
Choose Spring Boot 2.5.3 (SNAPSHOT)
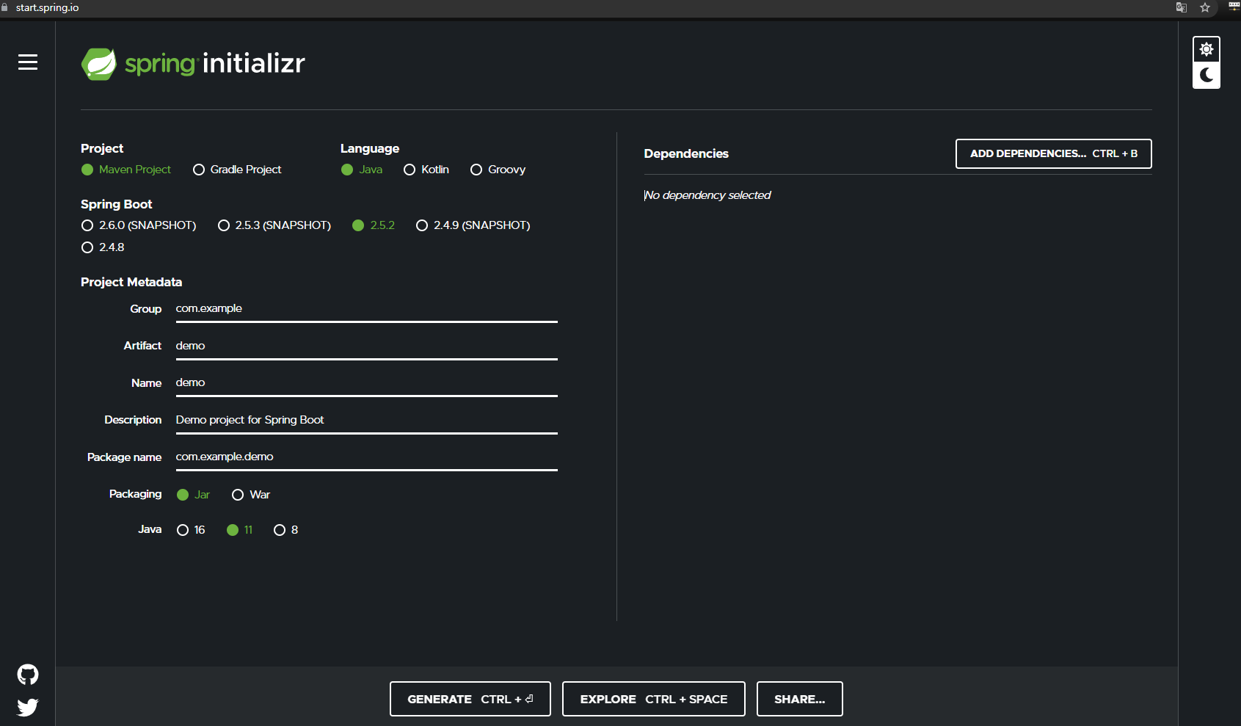coord(274,225)
